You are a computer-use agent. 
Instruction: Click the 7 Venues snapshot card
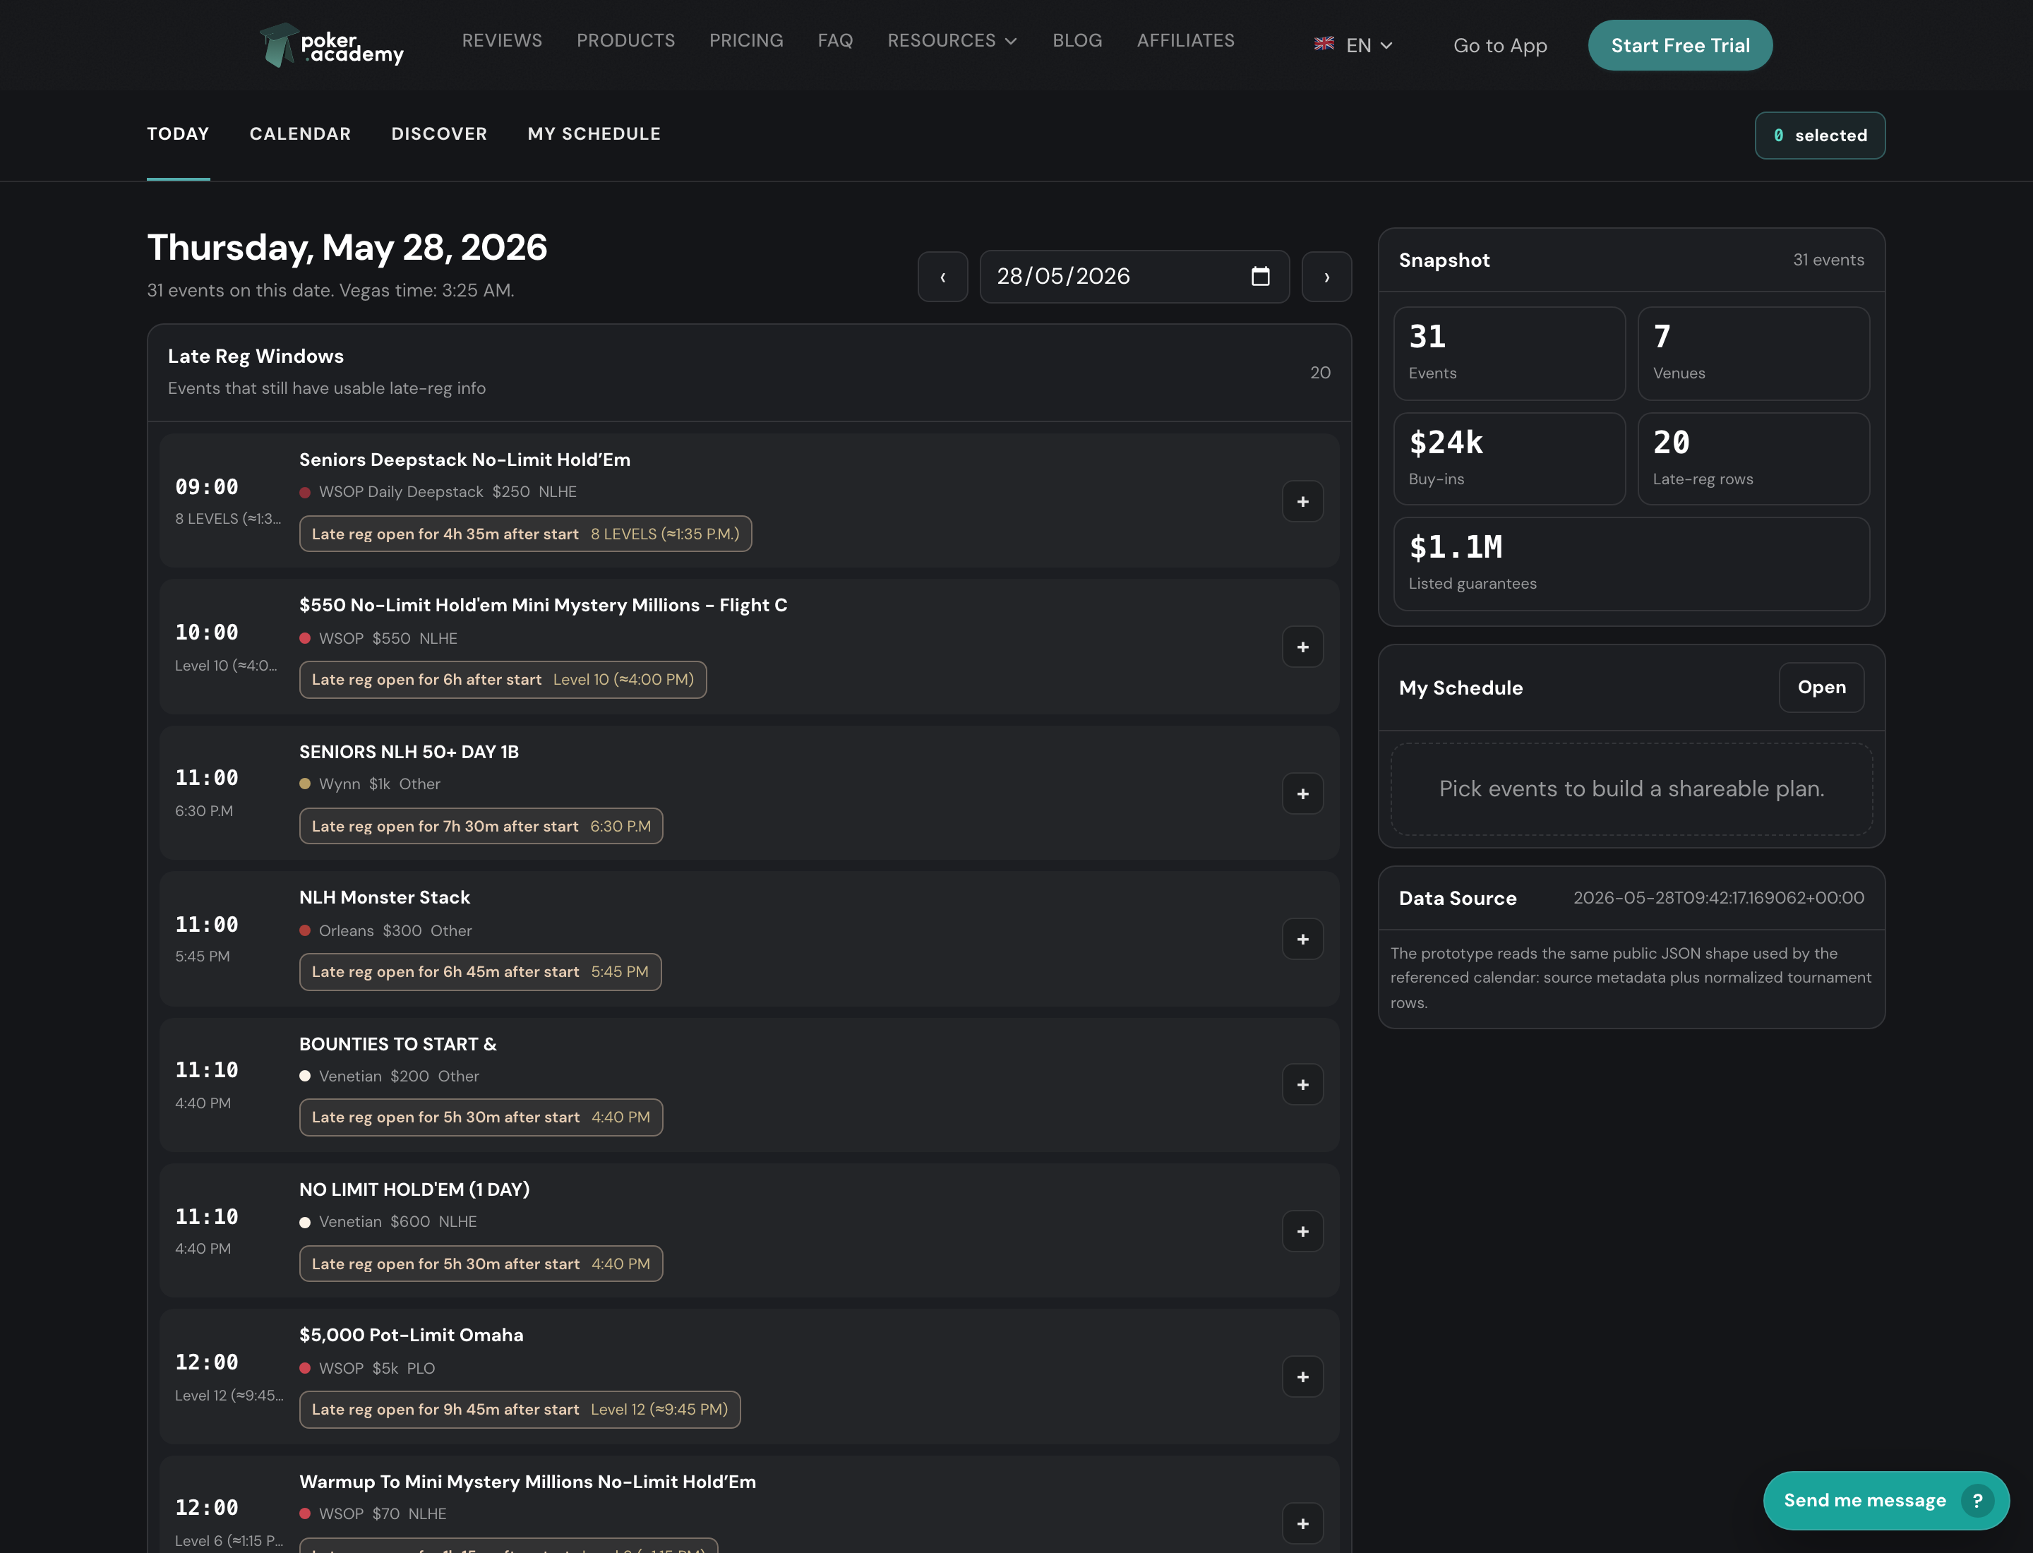tap(1753, 353)
